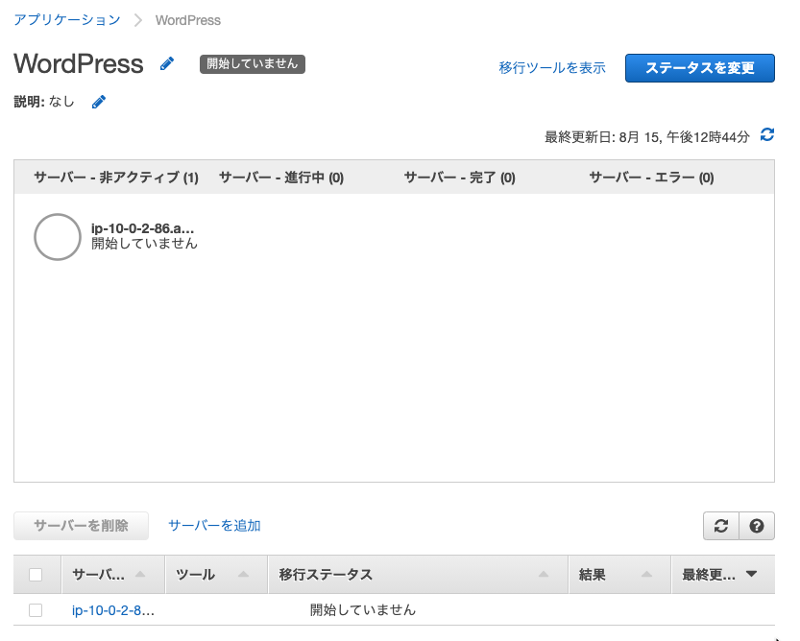Sort by 移行ステータス column arrow
The image size is (800, 641).
544,574
